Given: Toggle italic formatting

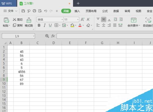Looking at the screenshot, I should click(44, 25).
